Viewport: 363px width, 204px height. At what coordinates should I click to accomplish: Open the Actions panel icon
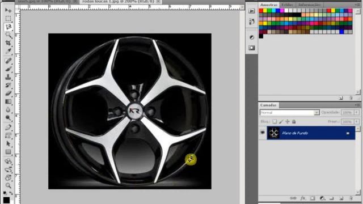pyautogui.click(x=252, y=11)
